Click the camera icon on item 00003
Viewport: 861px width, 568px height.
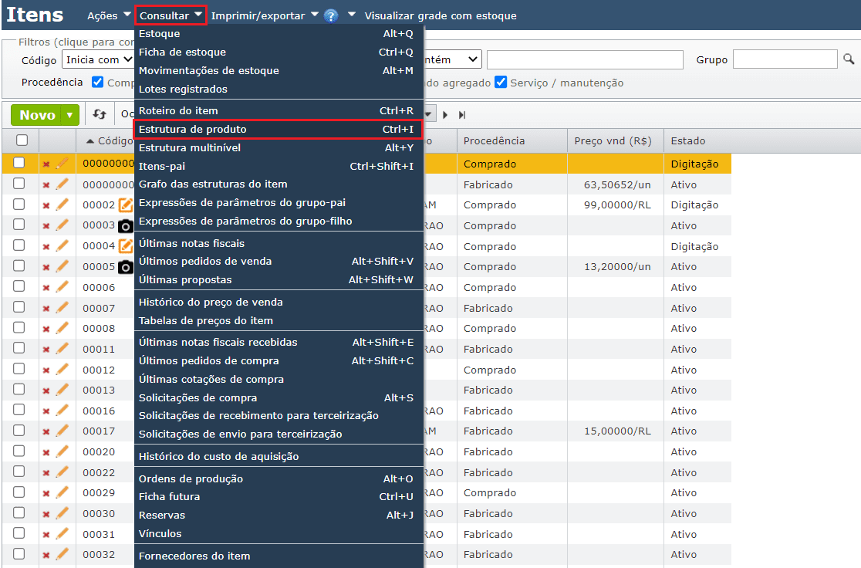tap(125, 226)
